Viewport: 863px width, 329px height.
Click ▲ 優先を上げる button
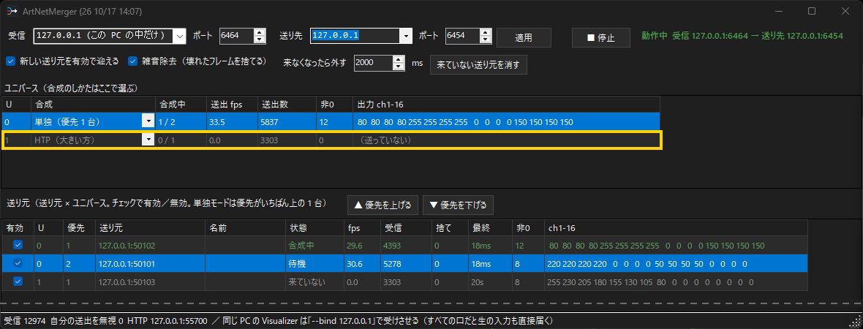383,205
